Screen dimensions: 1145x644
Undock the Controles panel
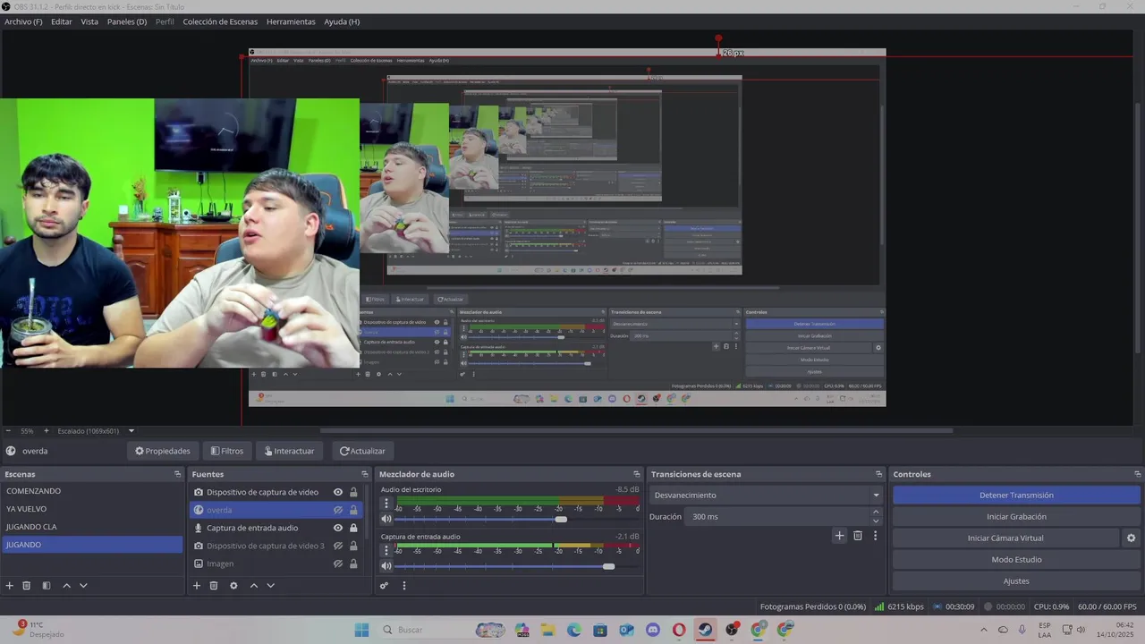(1137, 474)
